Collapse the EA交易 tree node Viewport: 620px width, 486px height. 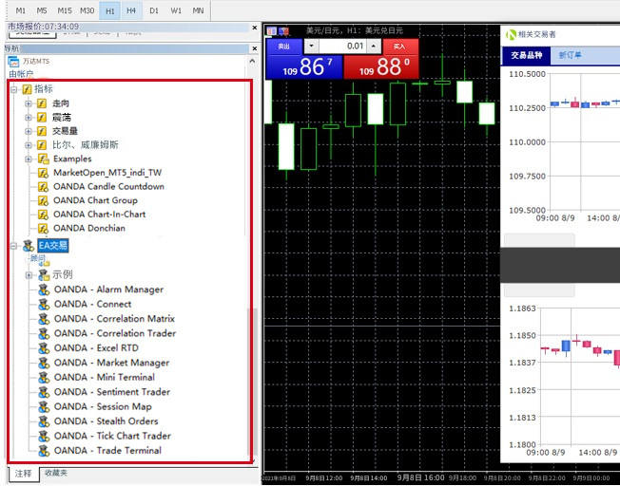pos(14,246)
